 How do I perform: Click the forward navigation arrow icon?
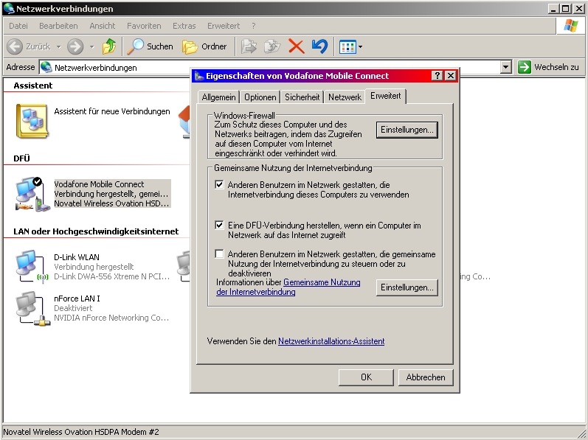(x=75, y=46)
